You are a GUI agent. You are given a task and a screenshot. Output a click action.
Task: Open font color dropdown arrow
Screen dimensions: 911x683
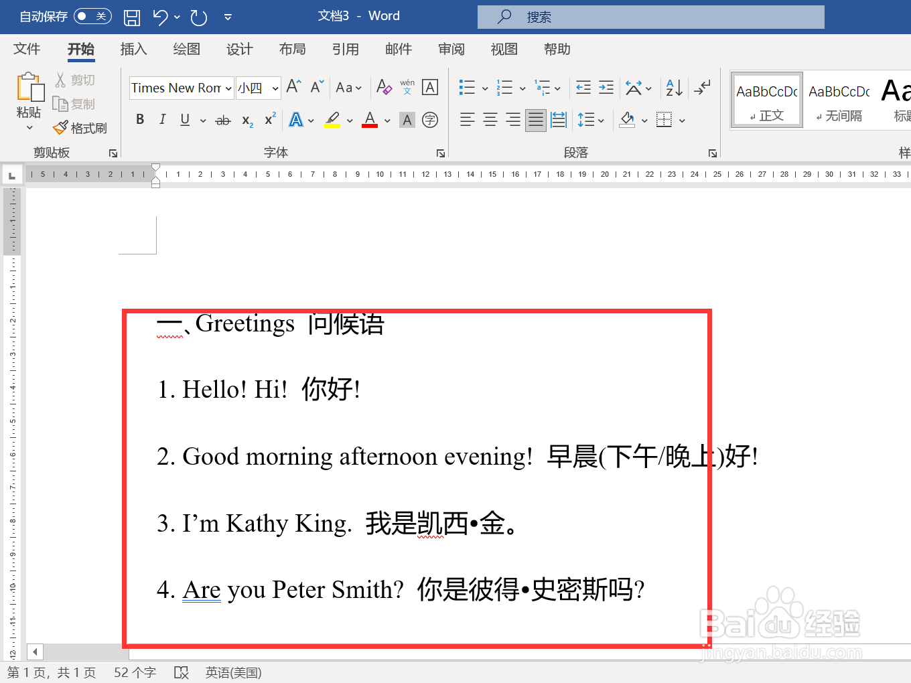[387, 121]
